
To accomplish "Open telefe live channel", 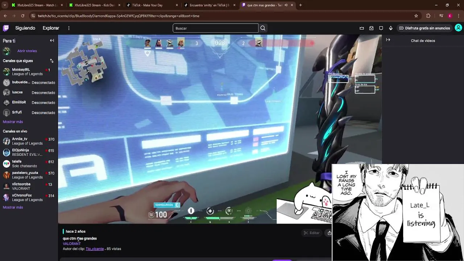I will click(29, 163).
